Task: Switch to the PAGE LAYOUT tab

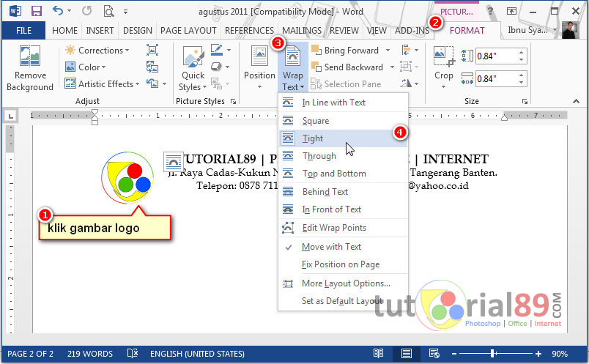Action: coord(188,31)
